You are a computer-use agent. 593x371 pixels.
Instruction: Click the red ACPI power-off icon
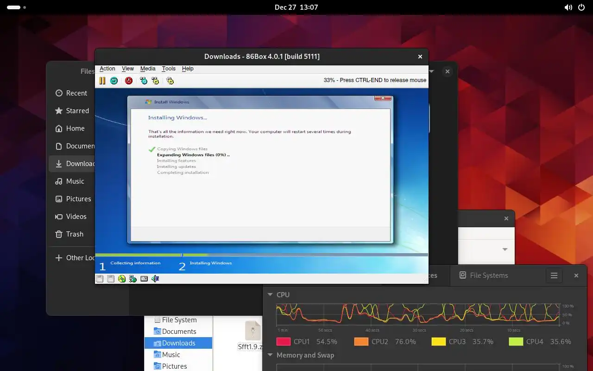[129, 81]
